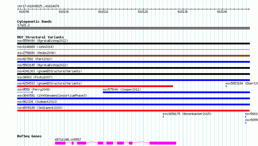Select the red nsv6505199 variant bar
The width and height of the screenshot is (258, 146).
tap(133, 111)
